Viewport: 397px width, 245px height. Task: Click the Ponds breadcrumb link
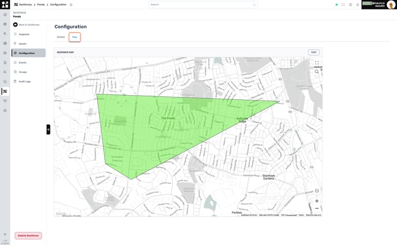pyautogui.click(x=41, y=5)
